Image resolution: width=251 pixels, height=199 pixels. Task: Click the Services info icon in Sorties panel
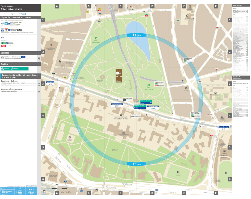[x=3, y=68]
